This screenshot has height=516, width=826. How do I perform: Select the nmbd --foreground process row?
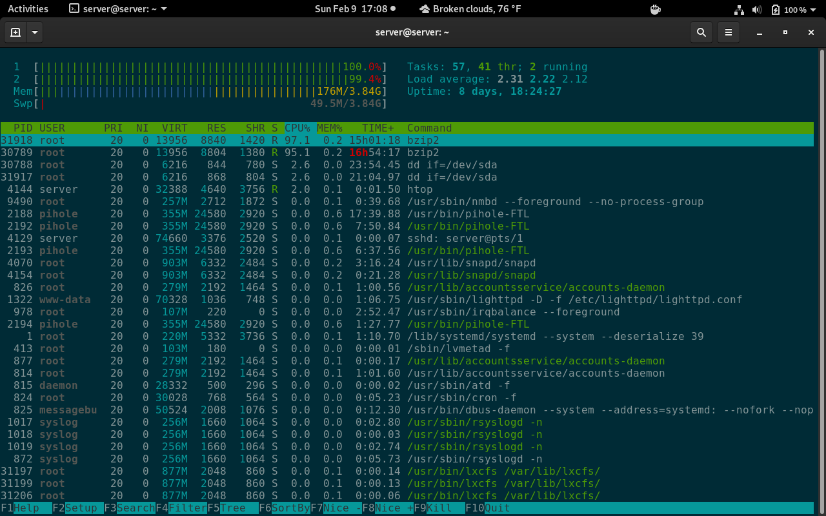[407, 201]
